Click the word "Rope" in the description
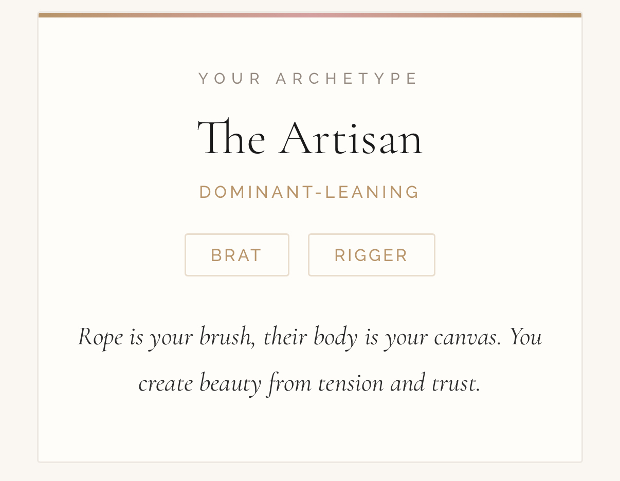This screenshot has width=620, height=481. (100, 337)
